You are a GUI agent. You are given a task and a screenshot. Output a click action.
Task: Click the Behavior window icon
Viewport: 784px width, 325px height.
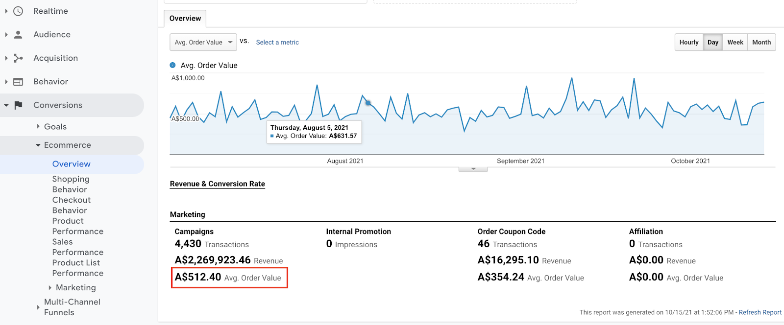tap(18, 82)
